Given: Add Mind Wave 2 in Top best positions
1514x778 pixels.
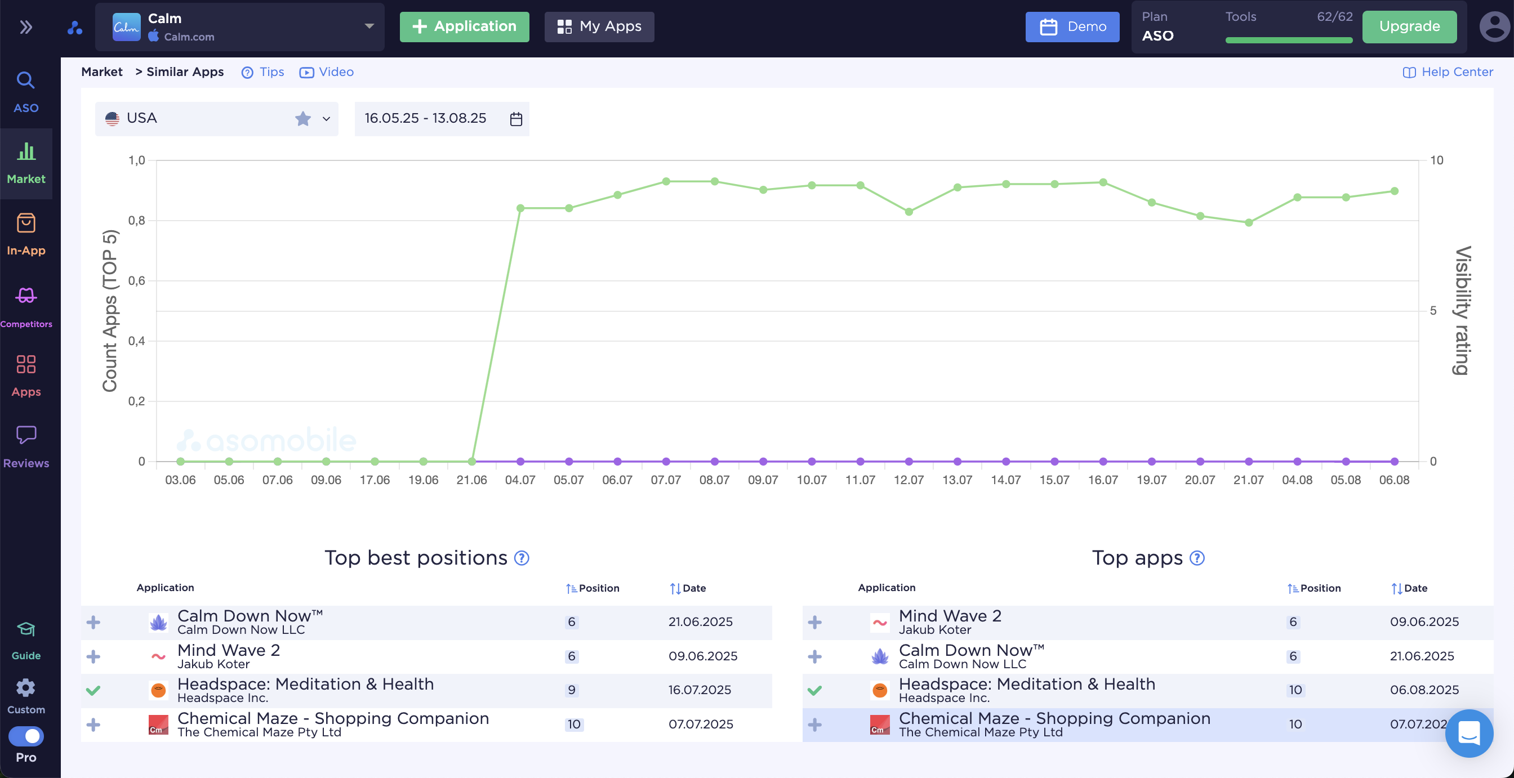Looking at the screenshot, I should [93, 656].
